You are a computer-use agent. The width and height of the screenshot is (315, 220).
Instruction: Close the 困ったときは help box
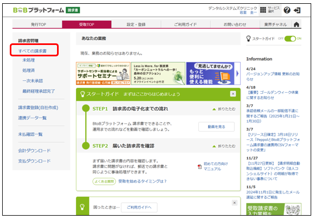pyautogui.click(x=235, y=203)
